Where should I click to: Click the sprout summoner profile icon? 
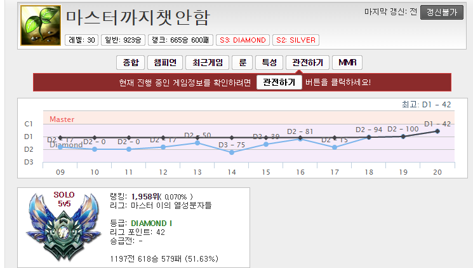point(41,25)
